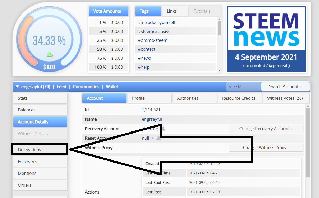Screen dimensions: 319x198
Task: Select the 25 % vote amount row
Action: (109, 40)
